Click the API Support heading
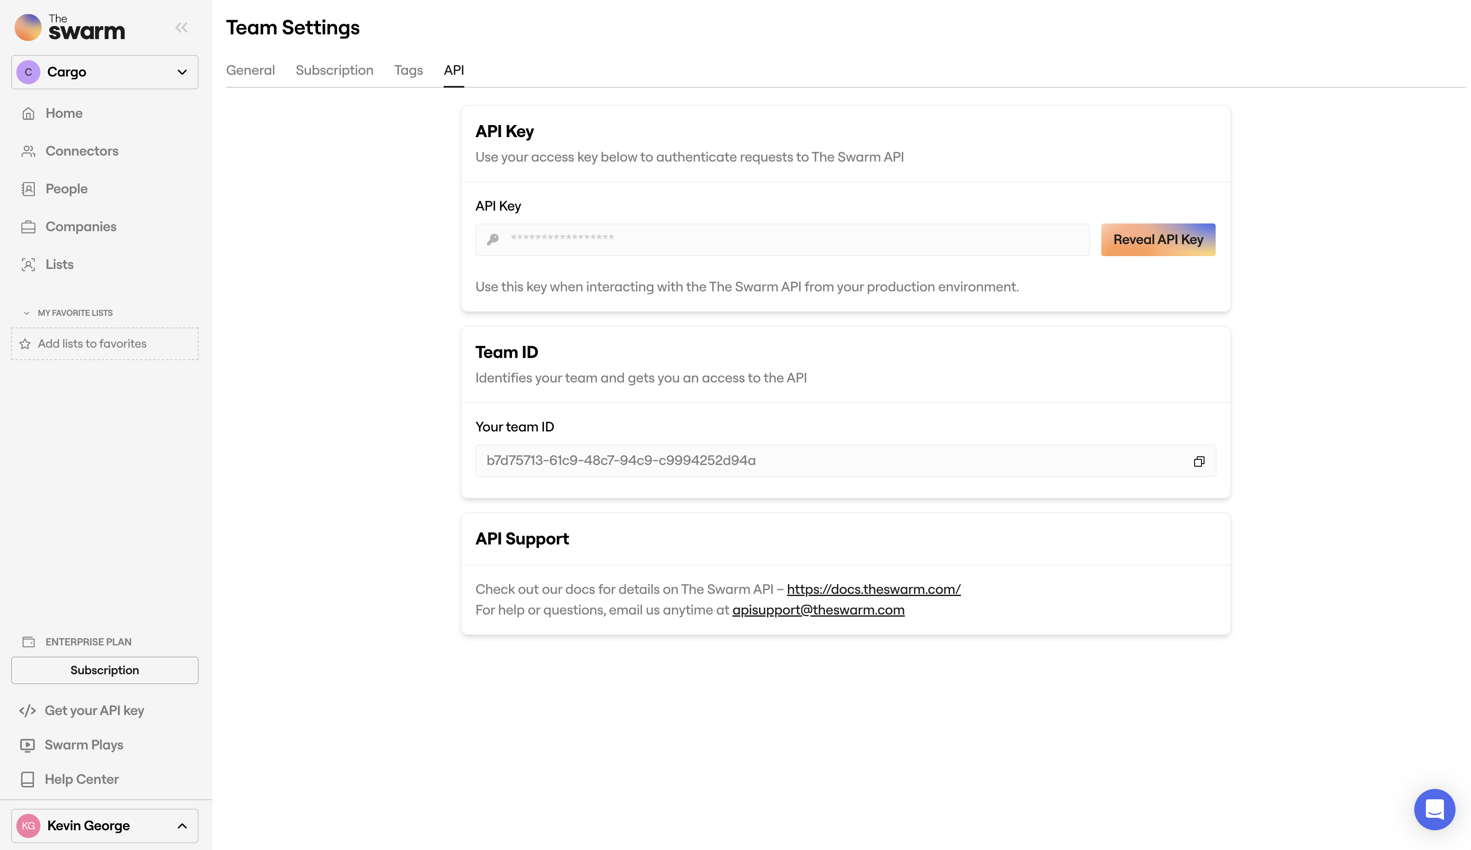 [522, 538]
